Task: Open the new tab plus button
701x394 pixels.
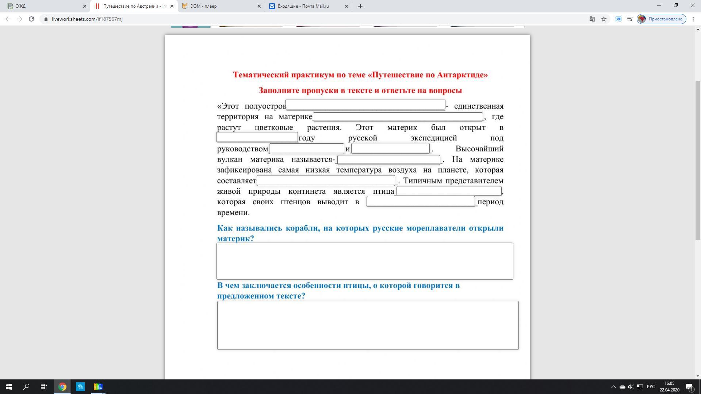Action: pos(360,6)
